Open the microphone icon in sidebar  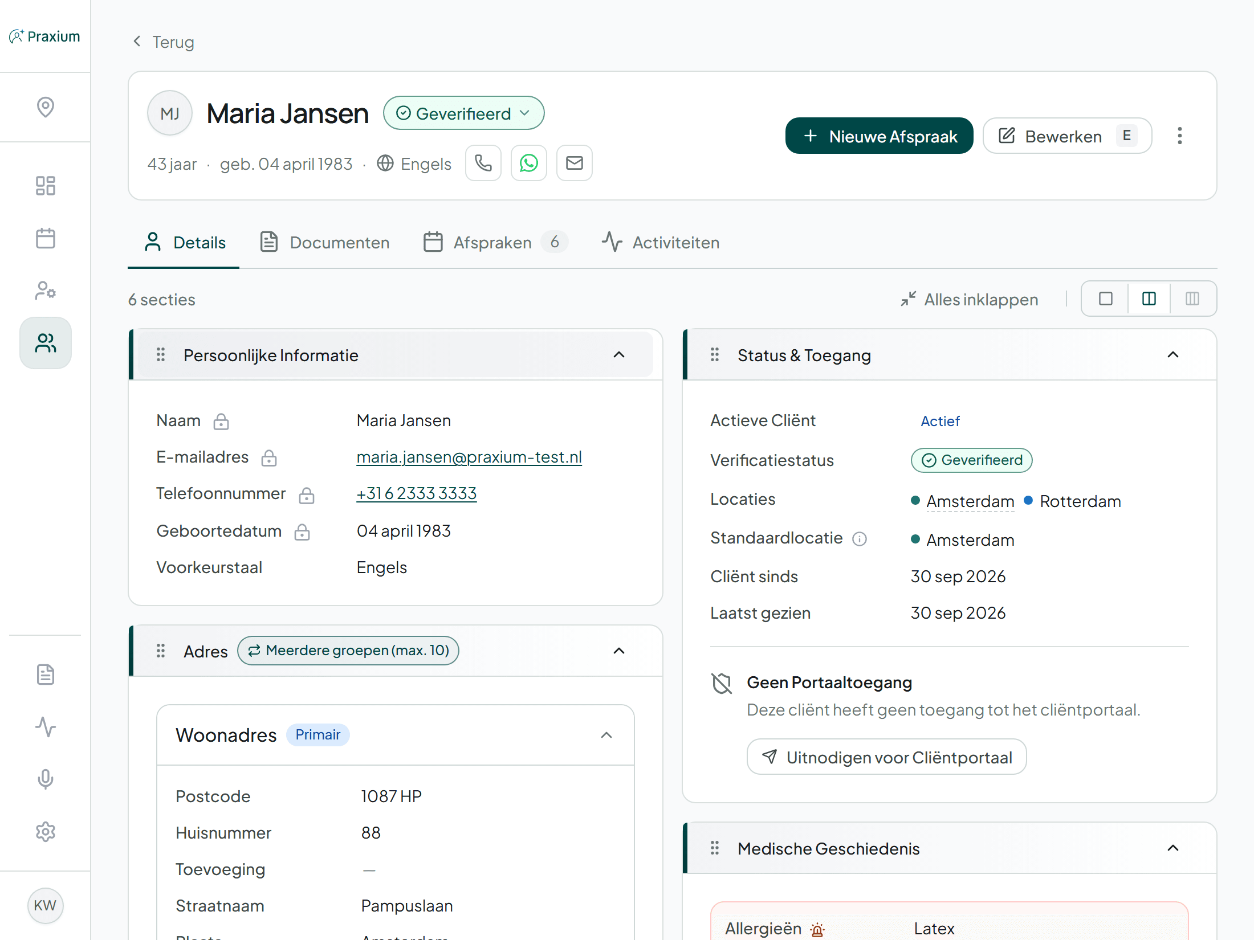click(x=46, y=779)
